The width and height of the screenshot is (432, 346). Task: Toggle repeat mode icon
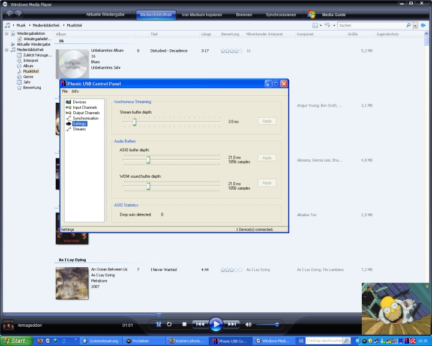[169, 324]
